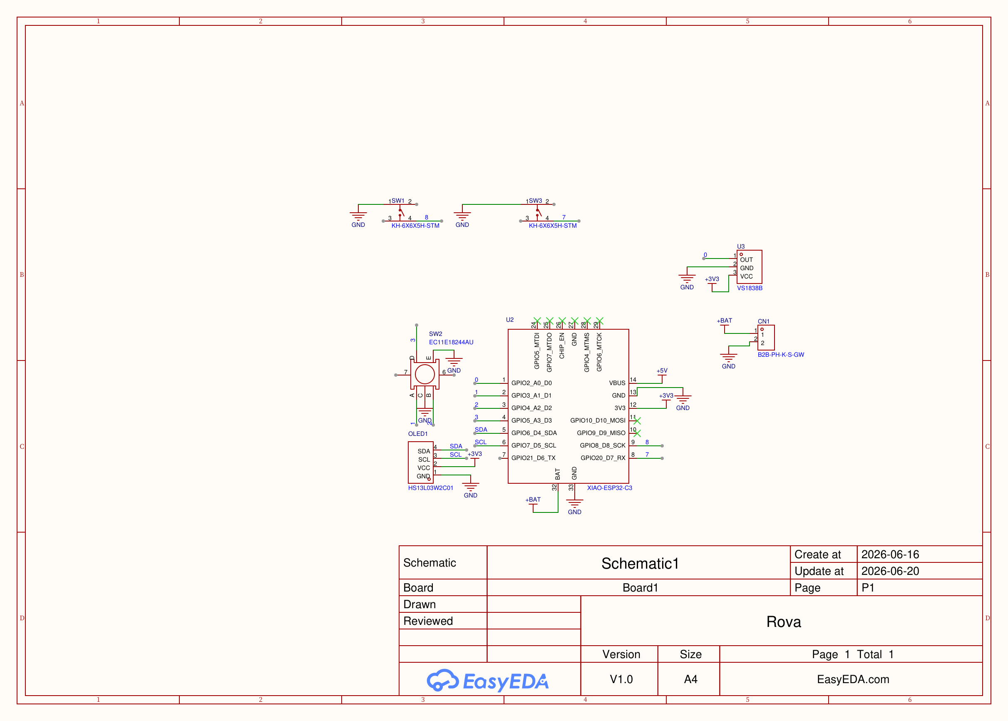Click the KH-6X6X5H-STM label under SW3
This screenshot has width=1008, height=721.
tap(552, 226)
